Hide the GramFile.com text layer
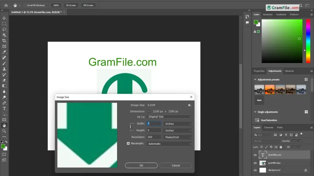 pyautogui.click(x=255, y=155)
